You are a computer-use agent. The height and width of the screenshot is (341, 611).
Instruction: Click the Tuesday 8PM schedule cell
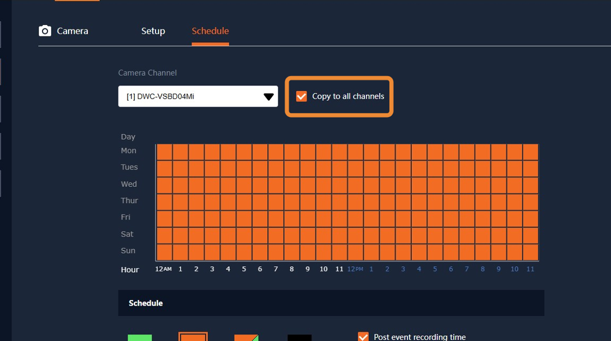tap(483, 168)
